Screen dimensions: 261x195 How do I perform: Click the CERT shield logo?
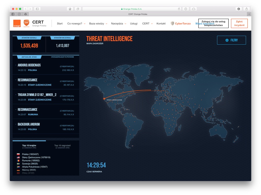(x=26, y=23)
